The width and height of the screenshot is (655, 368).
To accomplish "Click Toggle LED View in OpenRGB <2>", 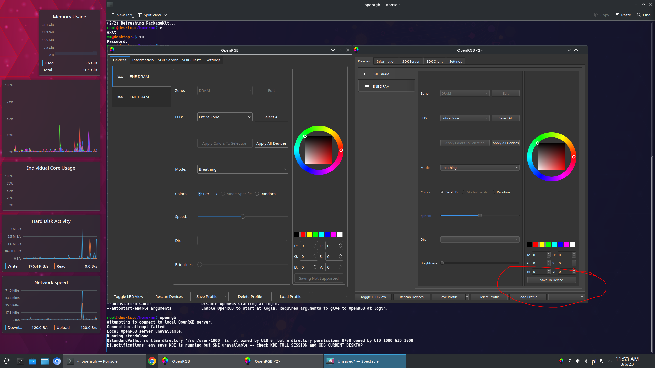I will pyautogui.click(x=373, y=297).
